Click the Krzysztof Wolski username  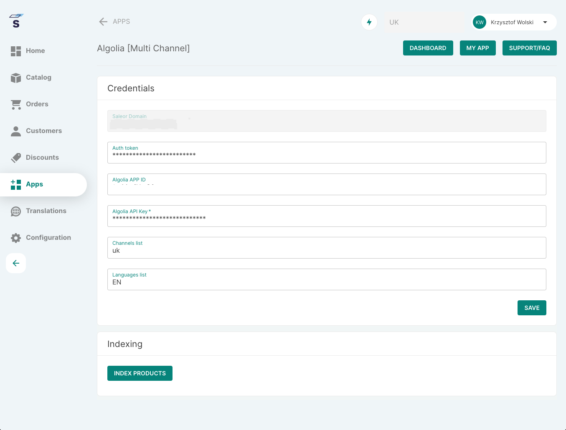512,23
